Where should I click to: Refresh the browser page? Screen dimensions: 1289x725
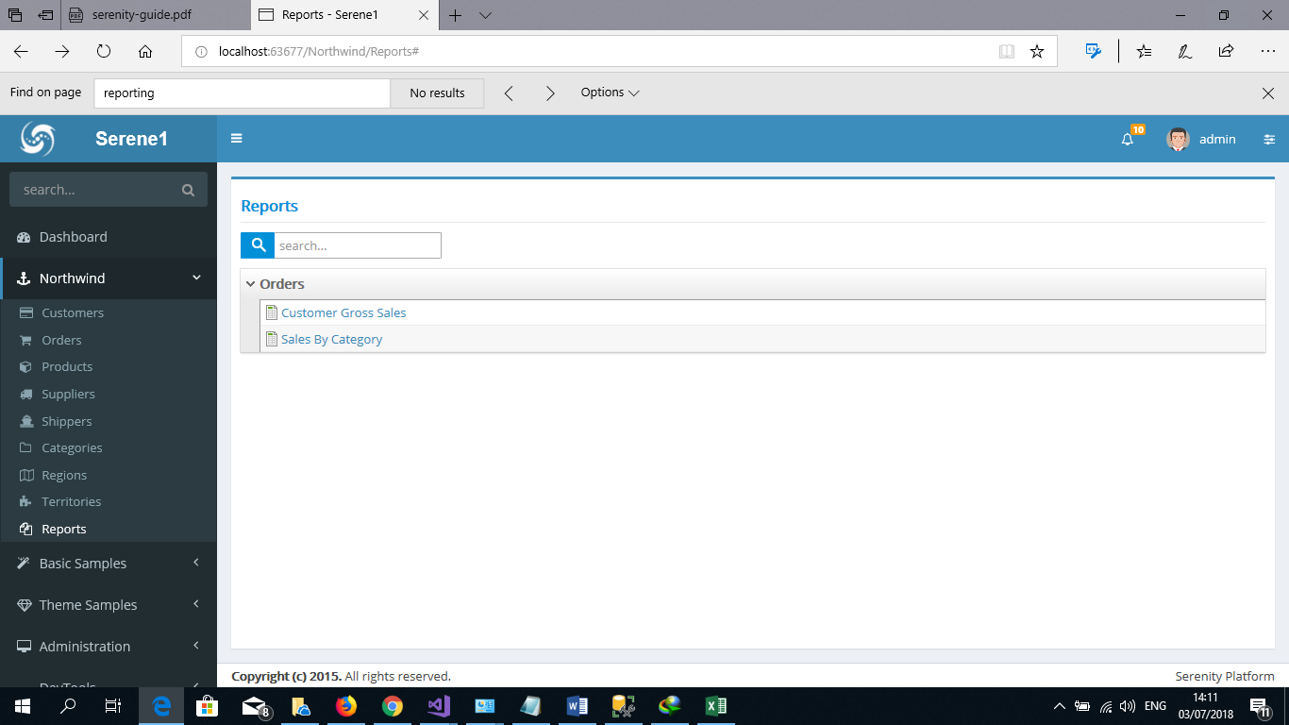(x=104, y=51)
